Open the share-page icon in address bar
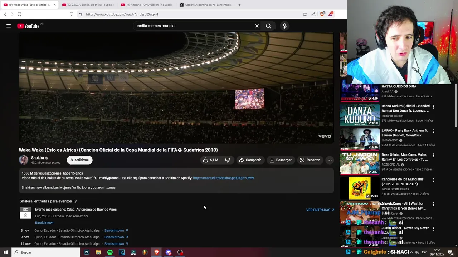458x257 pixels. click(313, 14)
